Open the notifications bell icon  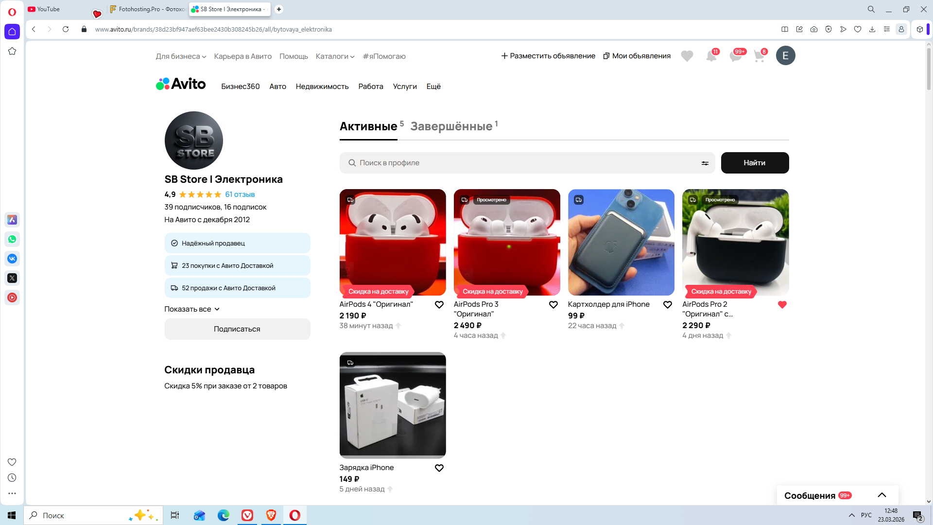711,56
